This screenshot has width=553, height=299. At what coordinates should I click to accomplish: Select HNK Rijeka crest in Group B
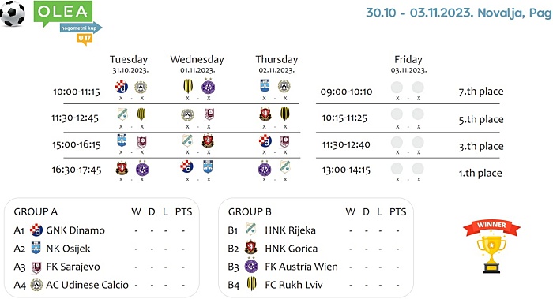point(250,229)
